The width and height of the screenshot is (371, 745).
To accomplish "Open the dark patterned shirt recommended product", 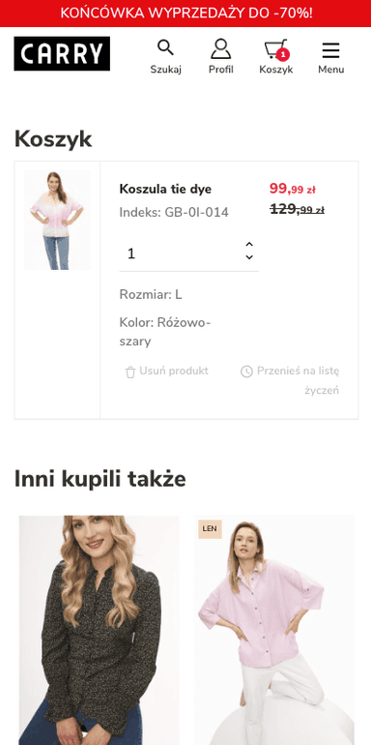I will (99, 630).
